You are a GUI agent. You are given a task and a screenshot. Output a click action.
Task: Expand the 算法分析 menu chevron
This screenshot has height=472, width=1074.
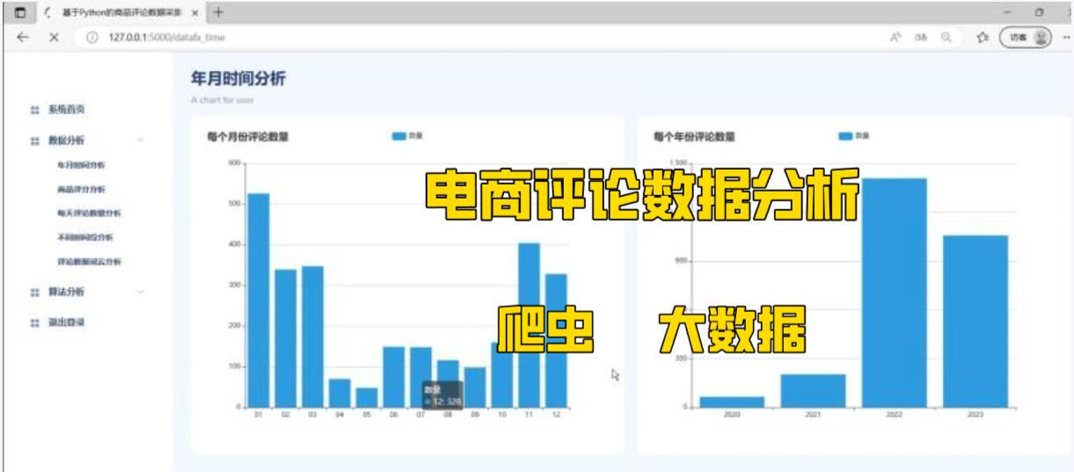141,292
